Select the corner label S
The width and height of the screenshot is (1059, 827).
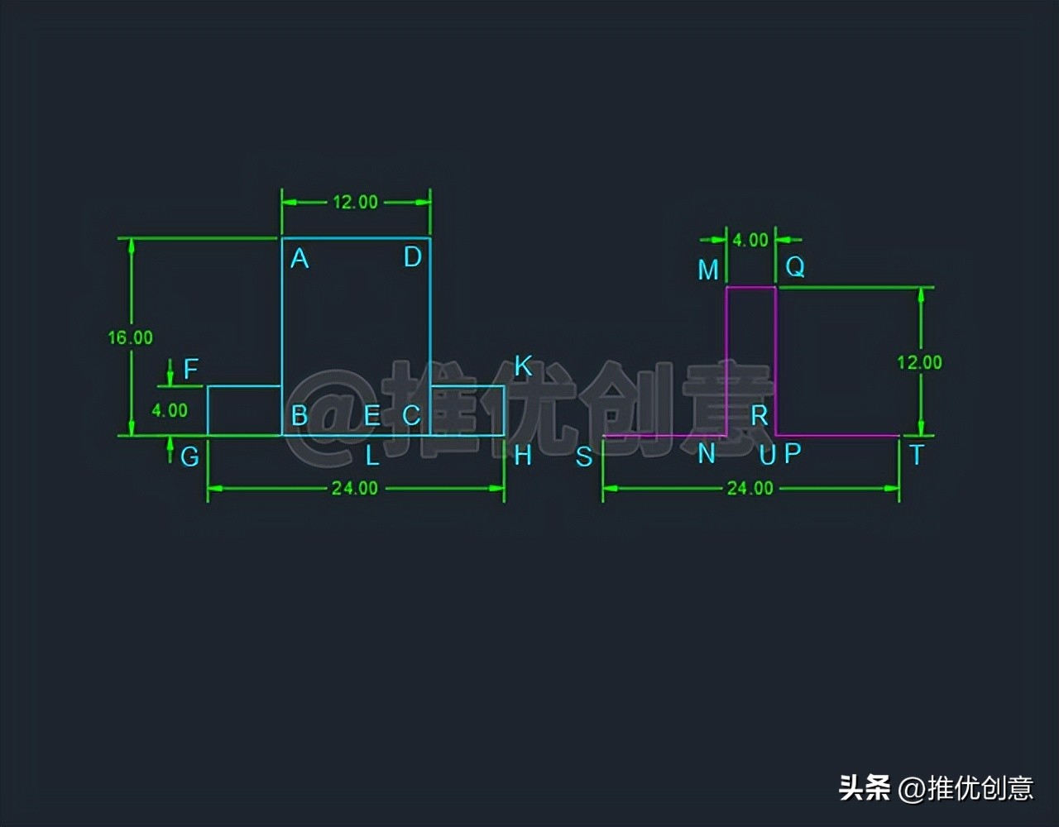[583, 456]
